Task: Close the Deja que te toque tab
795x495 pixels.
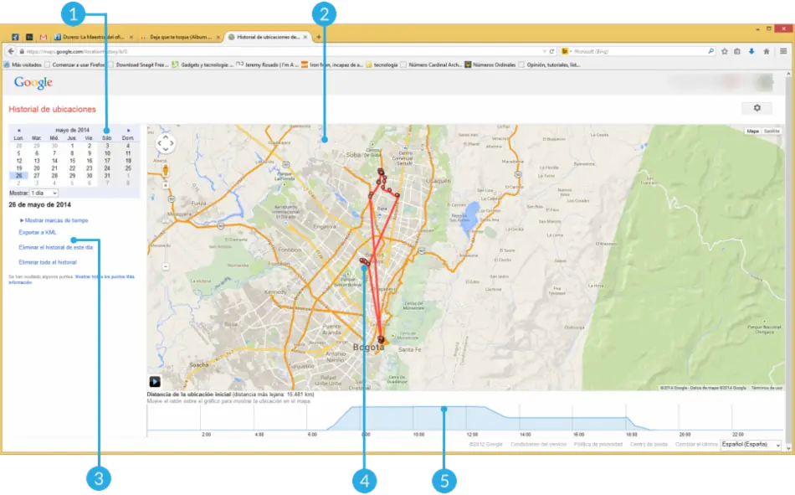Action: pyautogui.click(x=218, y=37)
